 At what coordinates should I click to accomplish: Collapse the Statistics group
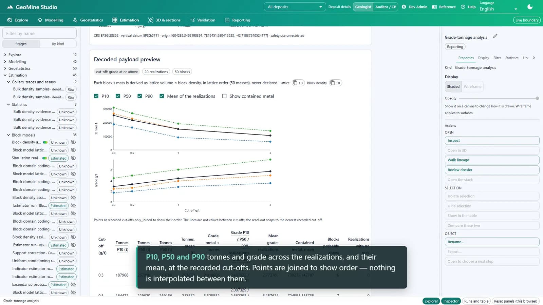[8, 105]
